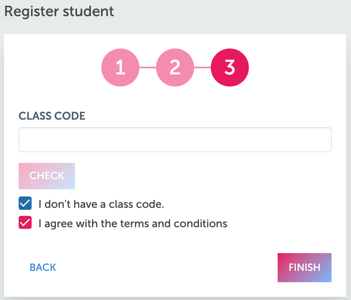Focus the Class Code text field

coord(175,140)
